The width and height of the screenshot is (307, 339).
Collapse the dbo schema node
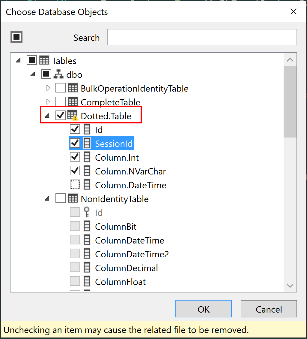tap(32, 74)
